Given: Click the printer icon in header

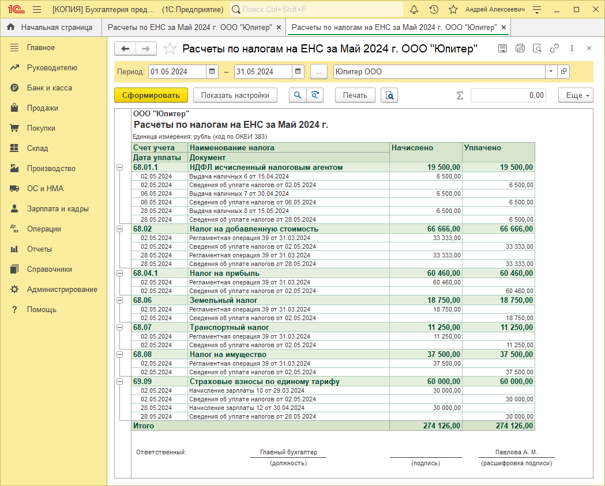Looking at the screenshot, I should coord(520,48).
